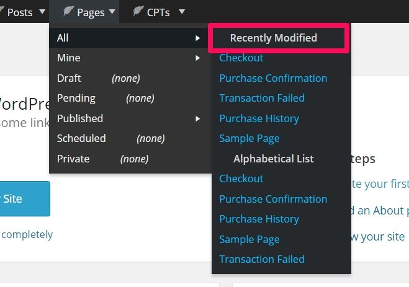Screen dimensions: 409x287
Task: Expand the Posts dropdown arrow
Action: tap(42, 12)
